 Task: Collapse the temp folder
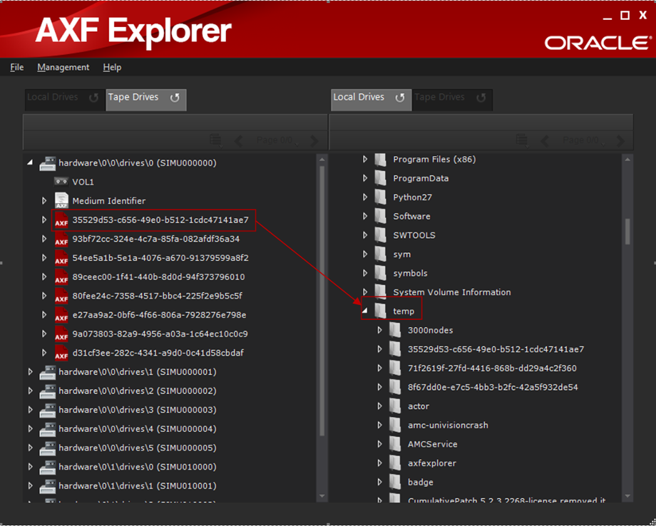tap(365, 311)
